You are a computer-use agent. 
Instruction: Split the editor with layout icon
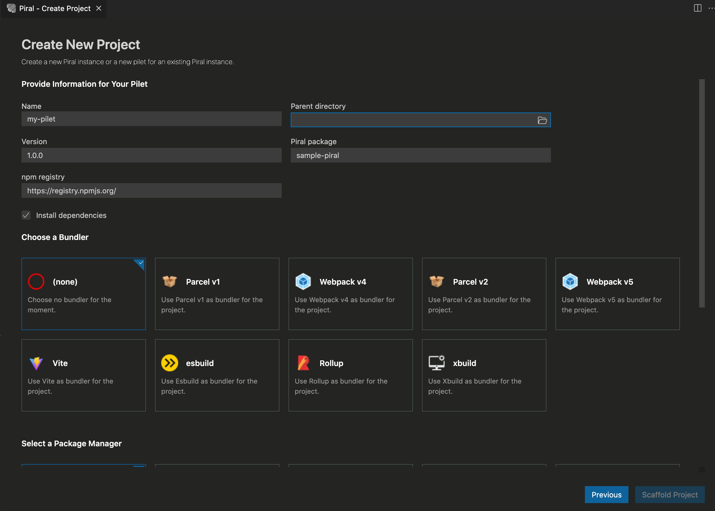[x=697, y=8]
